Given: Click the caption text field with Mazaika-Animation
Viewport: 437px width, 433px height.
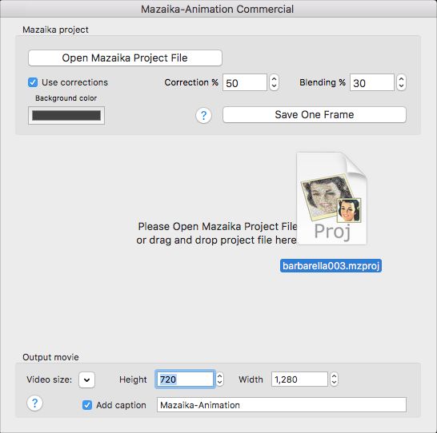Looking at the screenshot, I should point(282,405).
